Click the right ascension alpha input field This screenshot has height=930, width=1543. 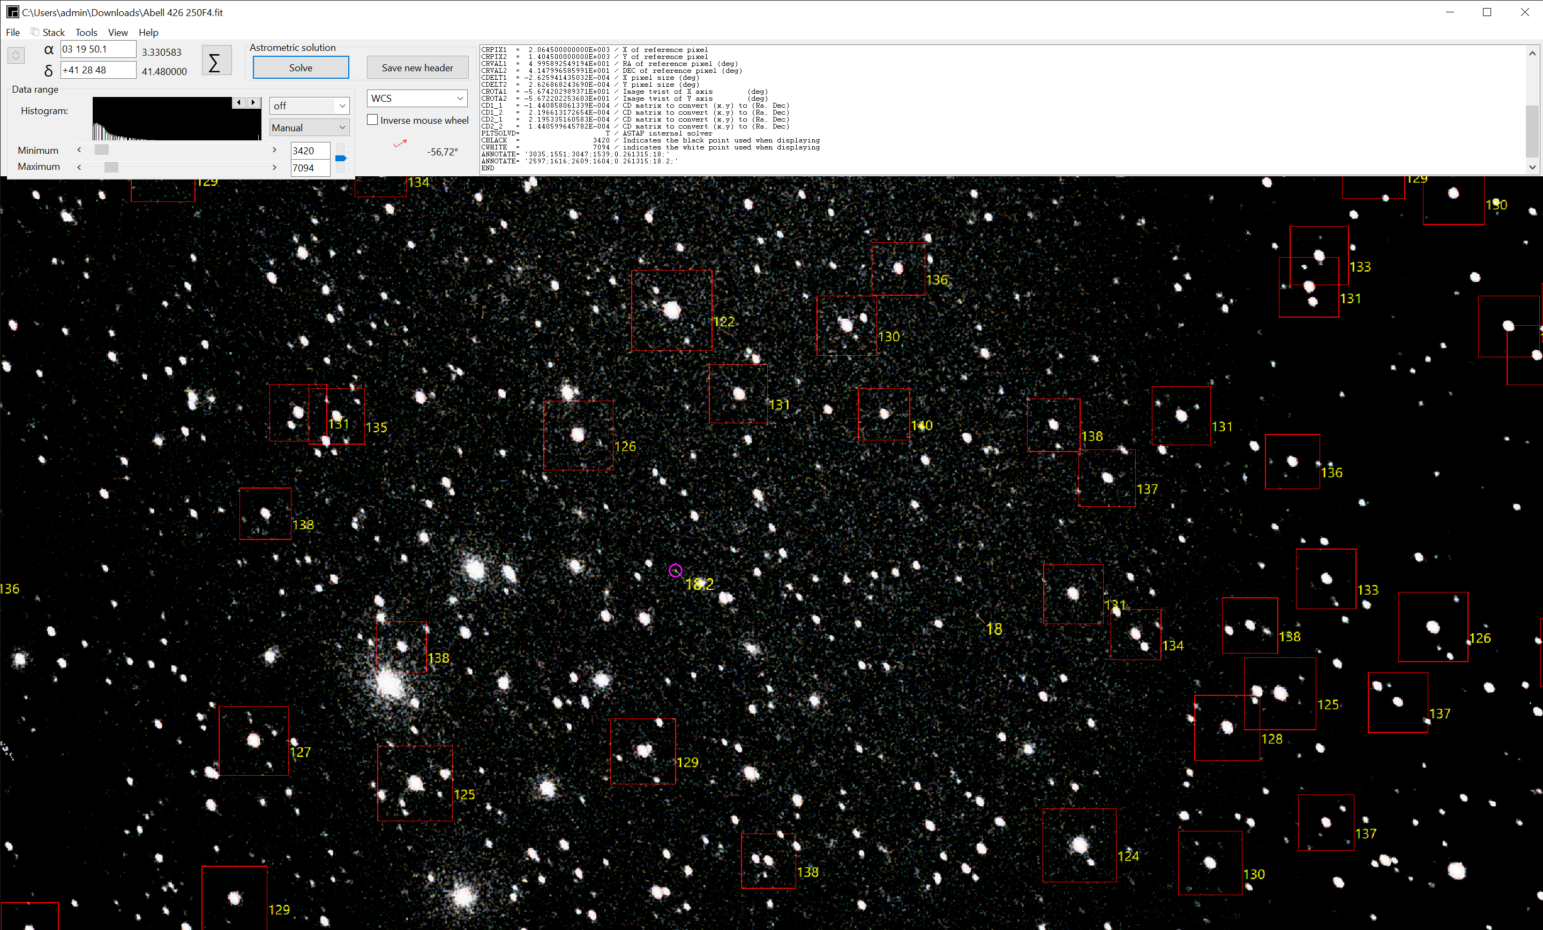[x=99, y=49]
